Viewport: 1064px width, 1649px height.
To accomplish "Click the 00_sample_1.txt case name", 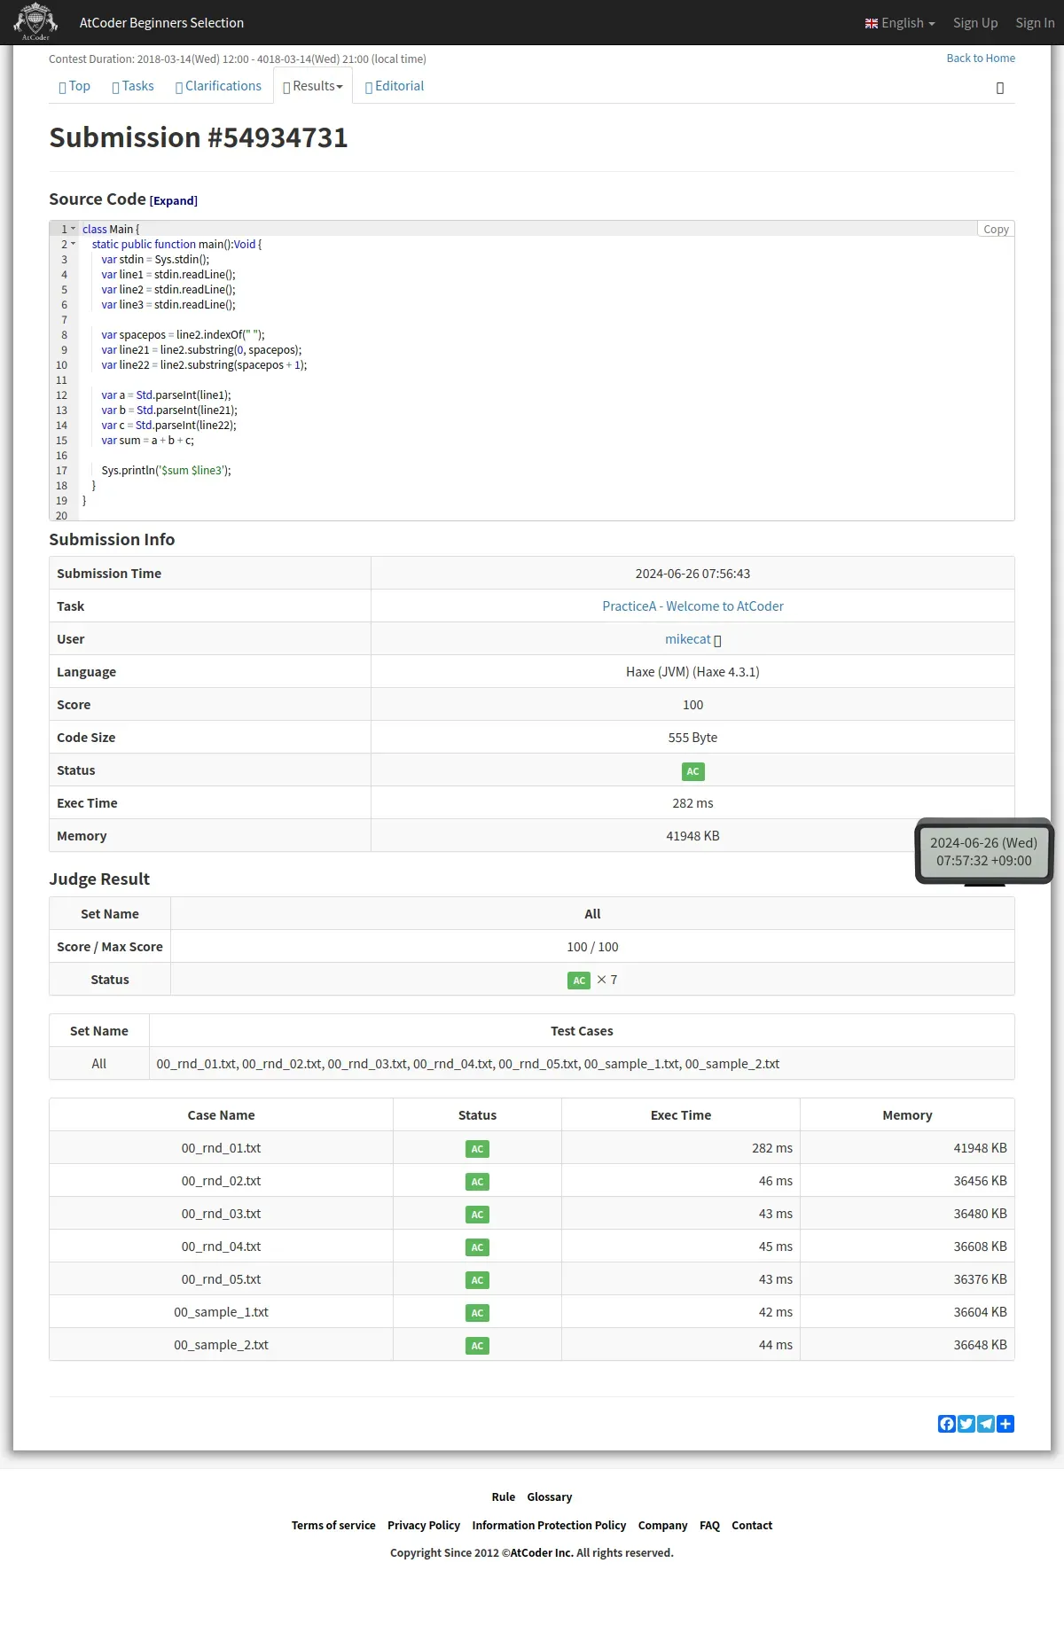I will 221,1312.
